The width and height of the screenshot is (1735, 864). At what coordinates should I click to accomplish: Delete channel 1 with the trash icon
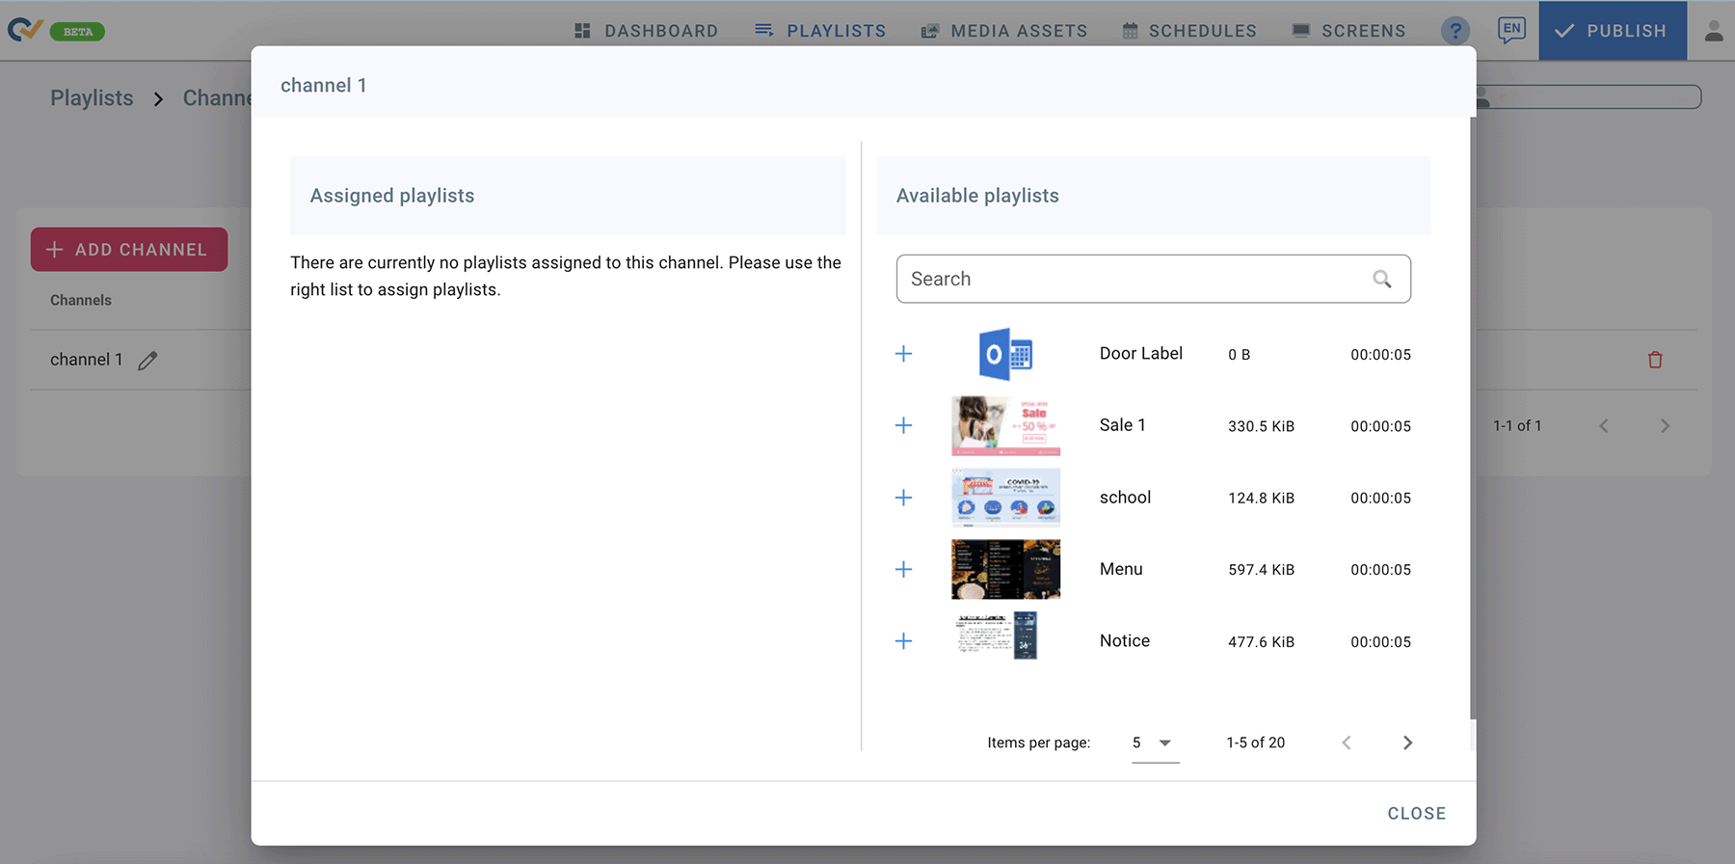[x=1655, y=360]
